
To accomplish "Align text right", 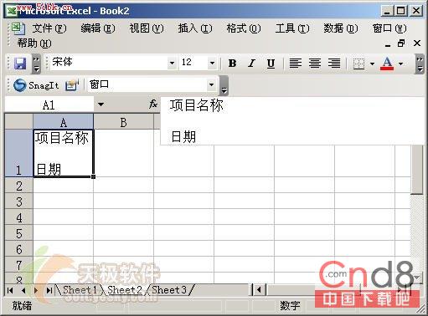I will pyautogui.click(x=334, y=64).
